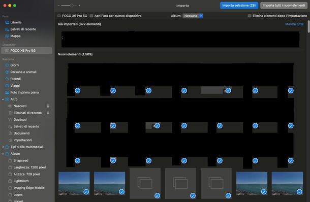Click the Mostra tutte link

[294, 24]
